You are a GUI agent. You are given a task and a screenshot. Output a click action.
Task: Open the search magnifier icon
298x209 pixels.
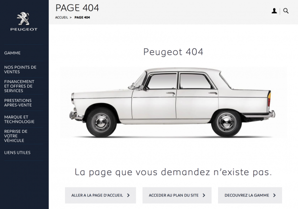tap(286, 11)
